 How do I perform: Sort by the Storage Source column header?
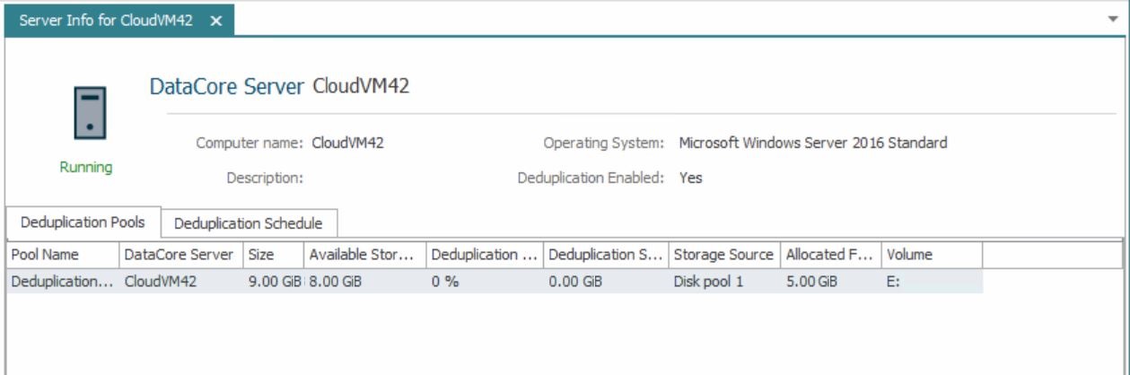click(723, 255)
